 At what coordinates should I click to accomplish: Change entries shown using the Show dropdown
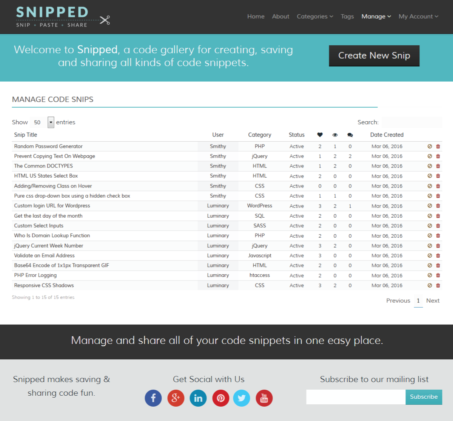pos(43,122)
